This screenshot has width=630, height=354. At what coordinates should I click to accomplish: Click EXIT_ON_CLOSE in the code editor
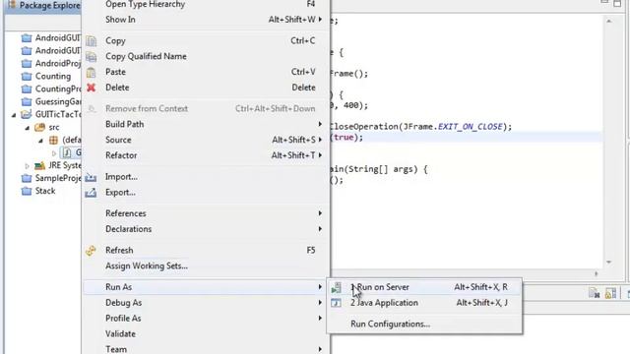[x=471, y=127]
